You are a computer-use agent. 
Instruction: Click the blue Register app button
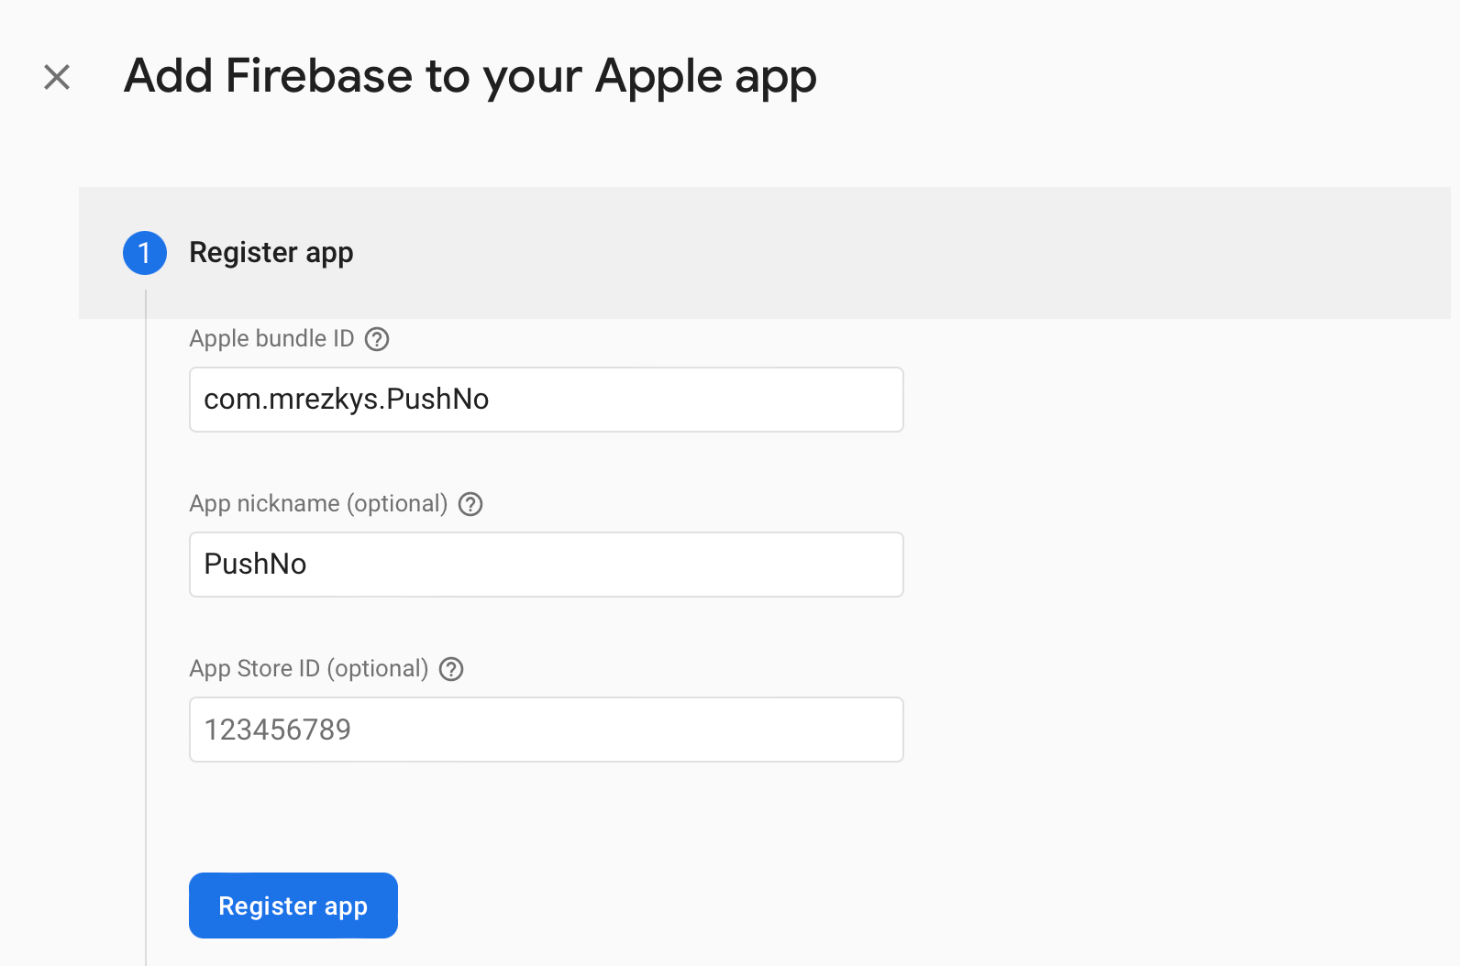(293, 906)
